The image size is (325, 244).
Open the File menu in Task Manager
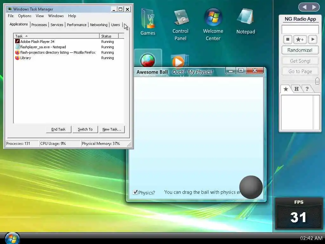[x=11, y=16]
